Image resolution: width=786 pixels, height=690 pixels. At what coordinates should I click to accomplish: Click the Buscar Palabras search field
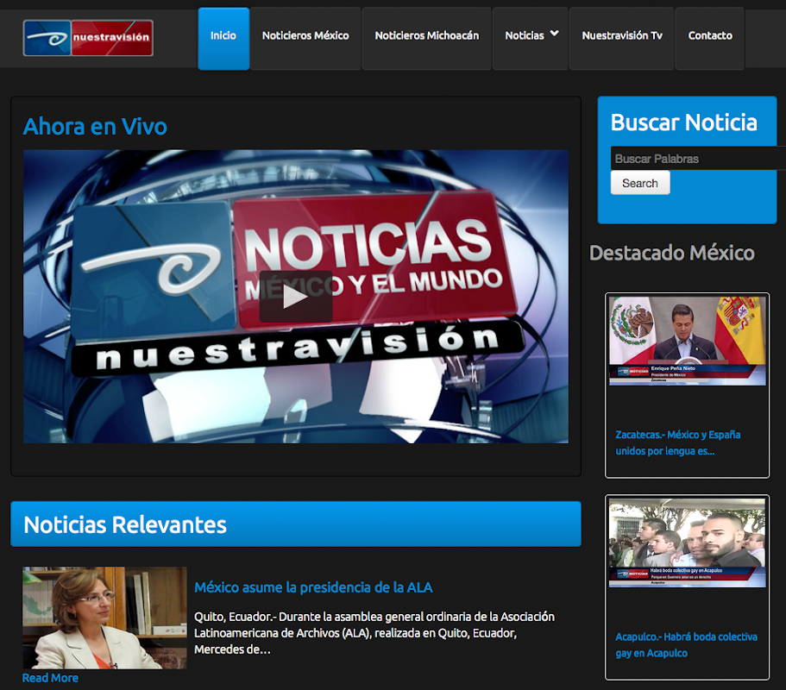698,159
